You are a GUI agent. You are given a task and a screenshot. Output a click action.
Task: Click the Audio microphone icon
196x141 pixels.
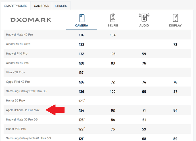(144, 17)
